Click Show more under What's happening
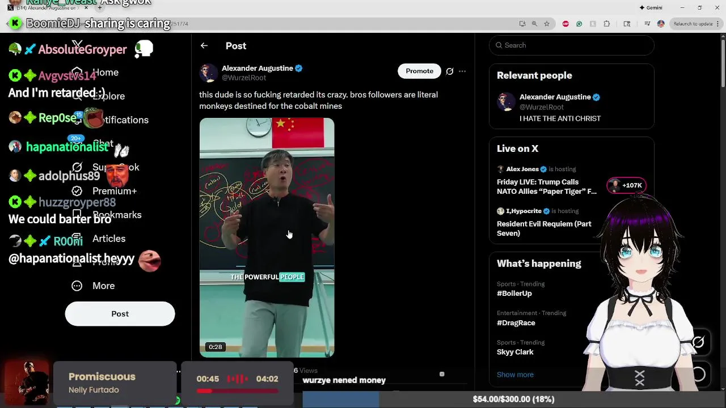 tap(515, 375)
